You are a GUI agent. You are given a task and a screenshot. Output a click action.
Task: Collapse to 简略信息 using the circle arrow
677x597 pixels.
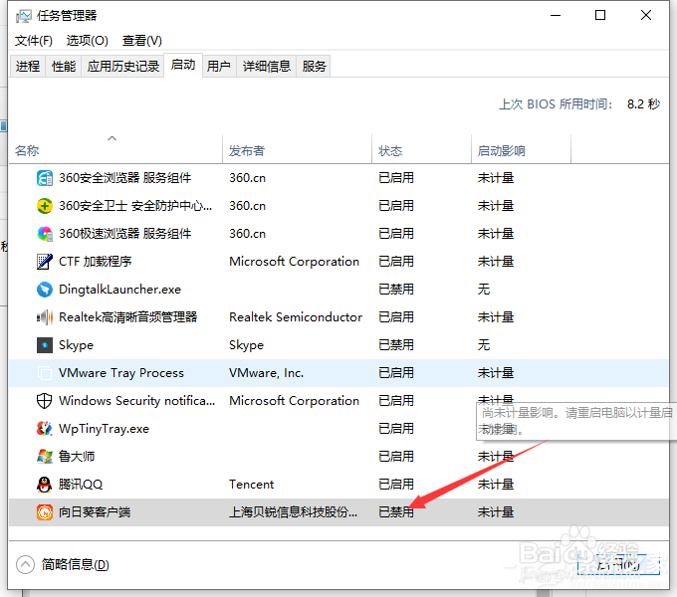[x=25, y=564]
